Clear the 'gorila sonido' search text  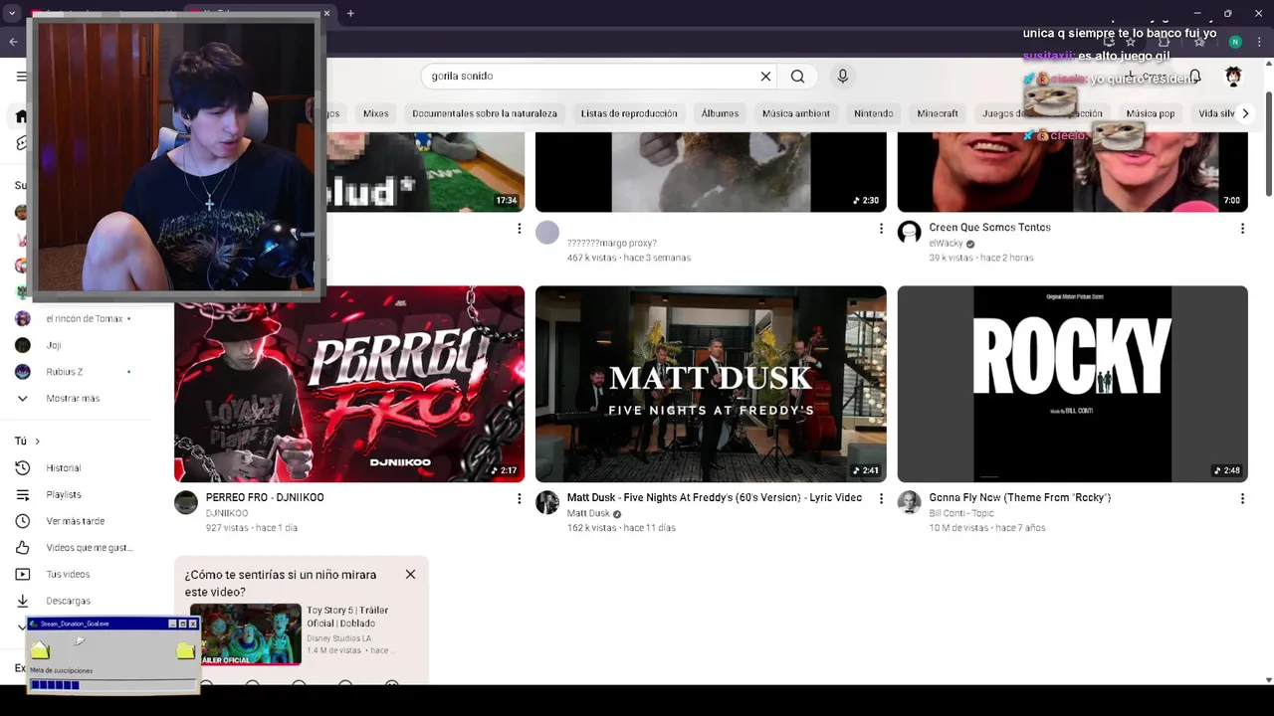click(x=765, y=77)
